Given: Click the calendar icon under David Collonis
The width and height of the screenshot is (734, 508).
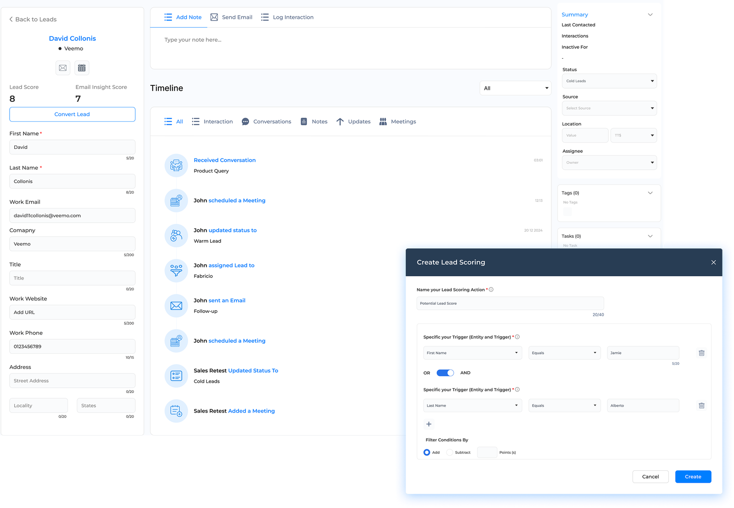Looking at the screenshot, I should click(x=82, y=68).
